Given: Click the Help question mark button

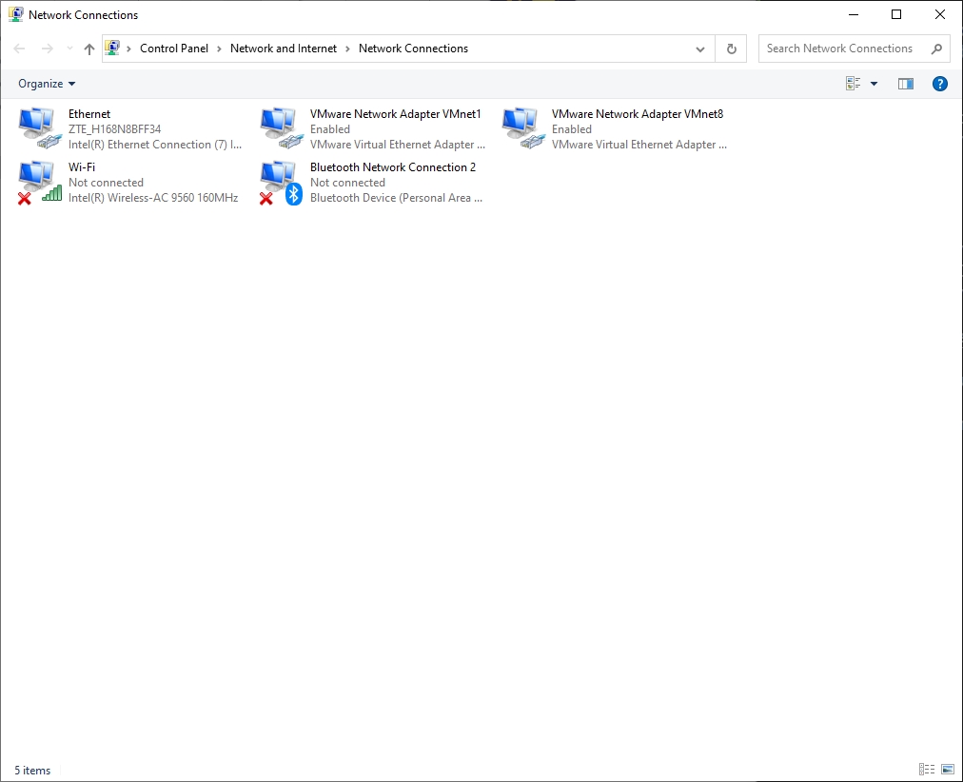Looking at the screenshot, I should pyautogui.click(x=940, y=83).
